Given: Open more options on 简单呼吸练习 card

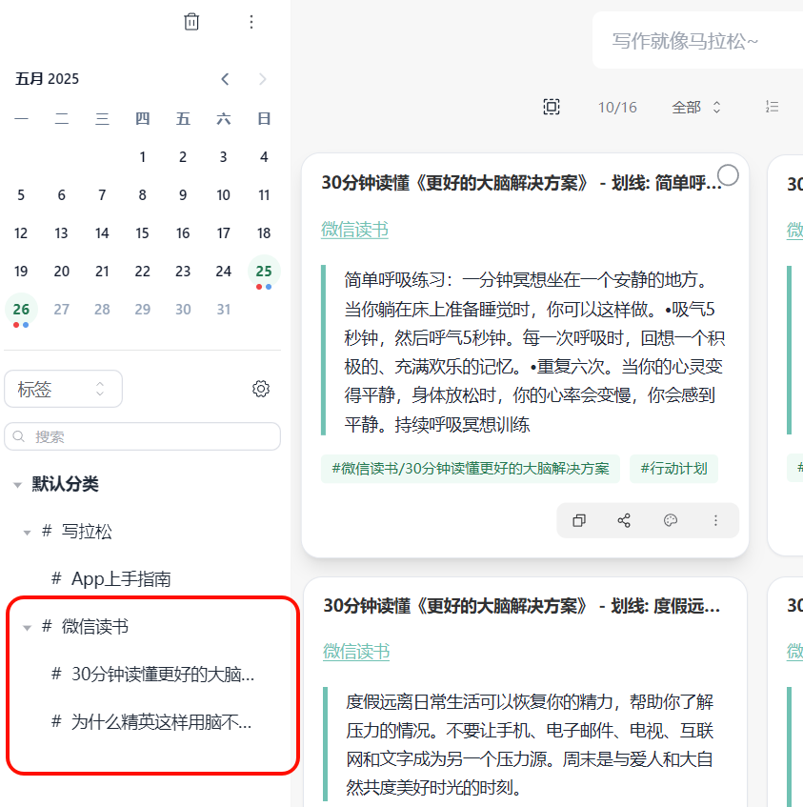Looking at the screenshot, I should click(715, 520).
